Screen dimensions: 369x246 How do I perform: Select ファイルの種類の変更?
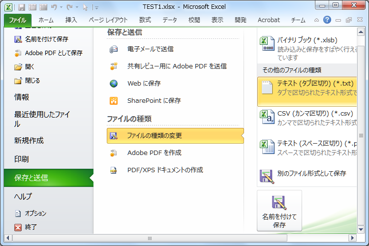click(175, 136)
